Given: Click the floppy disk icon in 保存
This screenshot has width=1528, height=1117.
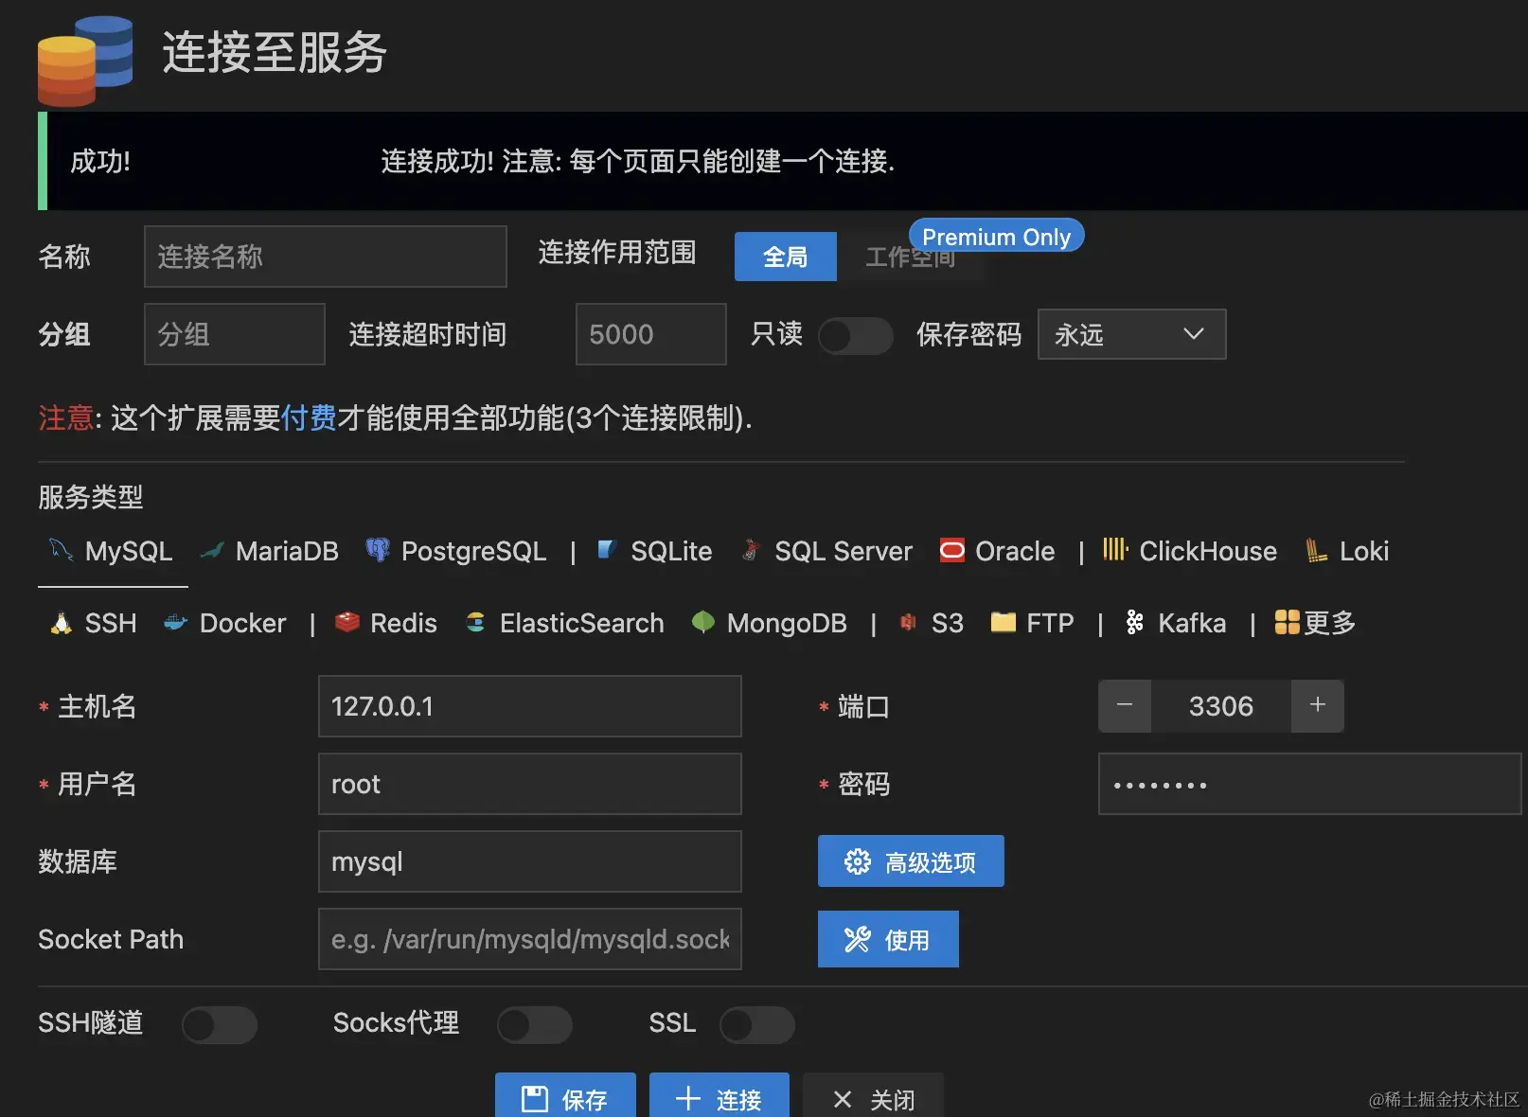Looking at the screenshot, I should (x=535, y=1099).
